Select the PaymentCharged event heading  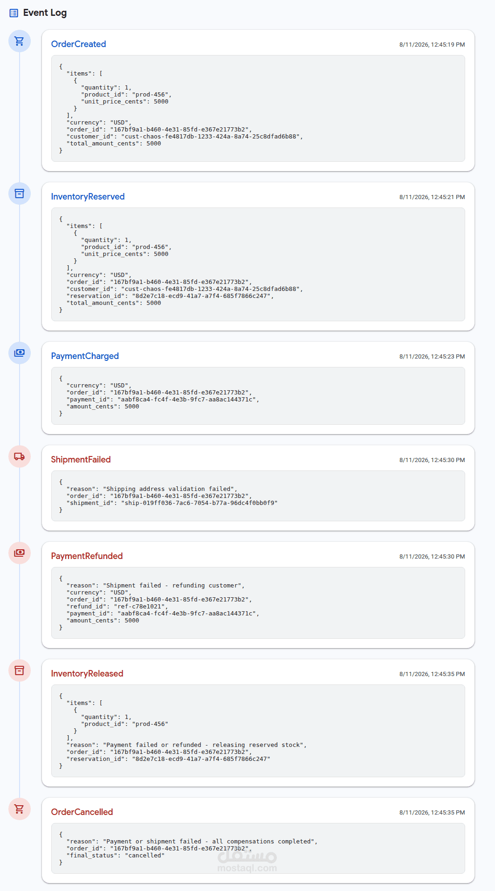coord(85,356)
